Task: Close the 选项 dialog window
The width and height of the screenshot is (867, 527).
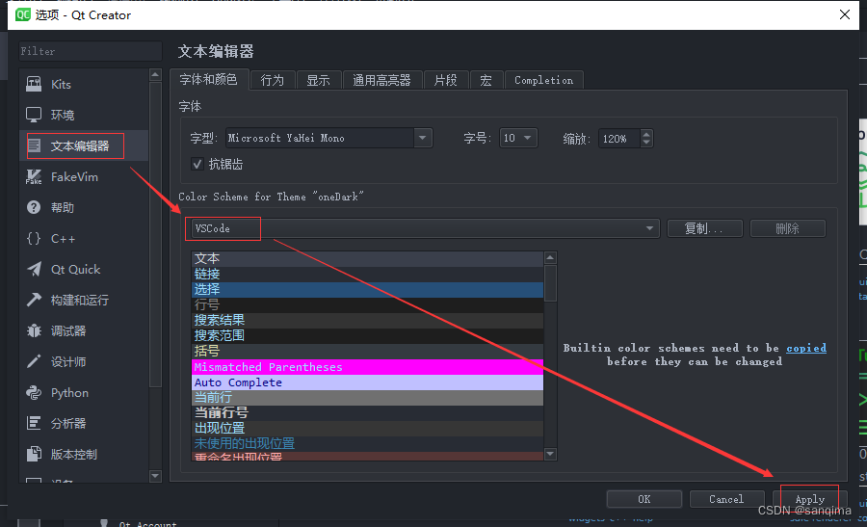Action: [844, 14]
